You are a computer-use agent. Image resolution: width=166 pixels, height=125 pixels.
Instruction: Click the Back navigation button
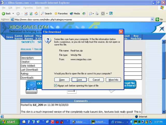6,14
